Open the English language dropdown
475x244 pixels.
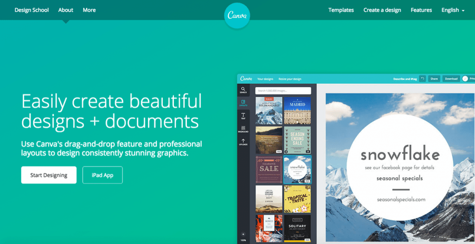(x=453, y=10)
